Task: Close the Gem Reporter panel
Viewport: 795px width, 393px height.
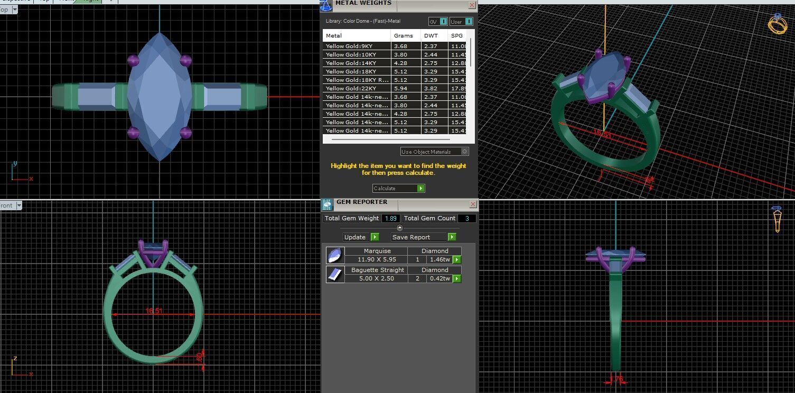Action: coord(473,204)
